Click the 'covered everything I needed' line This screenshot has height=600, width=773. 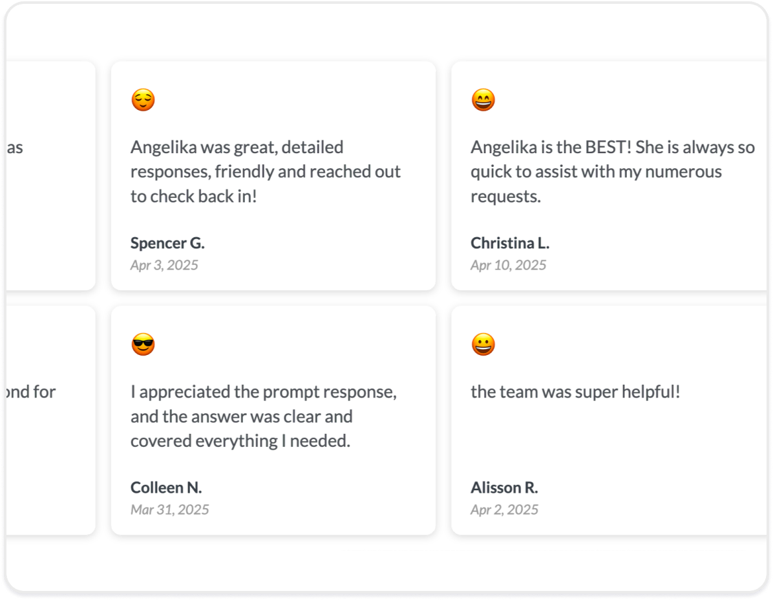click(240, 441)
